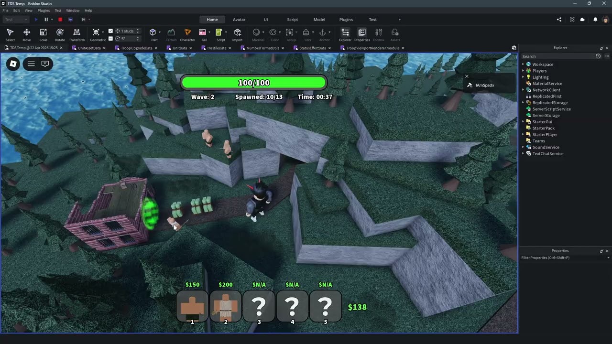Select ServerScriptService in Explorer
The image size is (612, 344).
click(551, 109)
